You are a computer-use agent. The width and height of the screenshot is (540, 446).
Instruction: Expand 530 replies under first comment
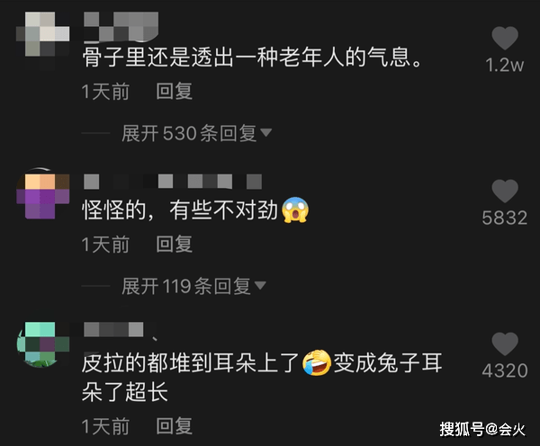coord(196,133)
